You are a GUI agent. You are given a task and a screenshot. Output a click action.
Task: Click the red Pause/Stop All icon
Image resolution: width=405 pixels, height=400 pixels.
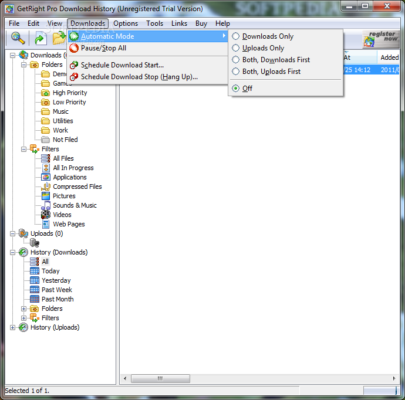pos(74,48)
